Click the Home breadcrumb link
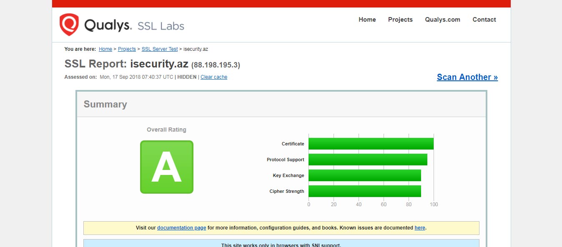 point(105,49)
